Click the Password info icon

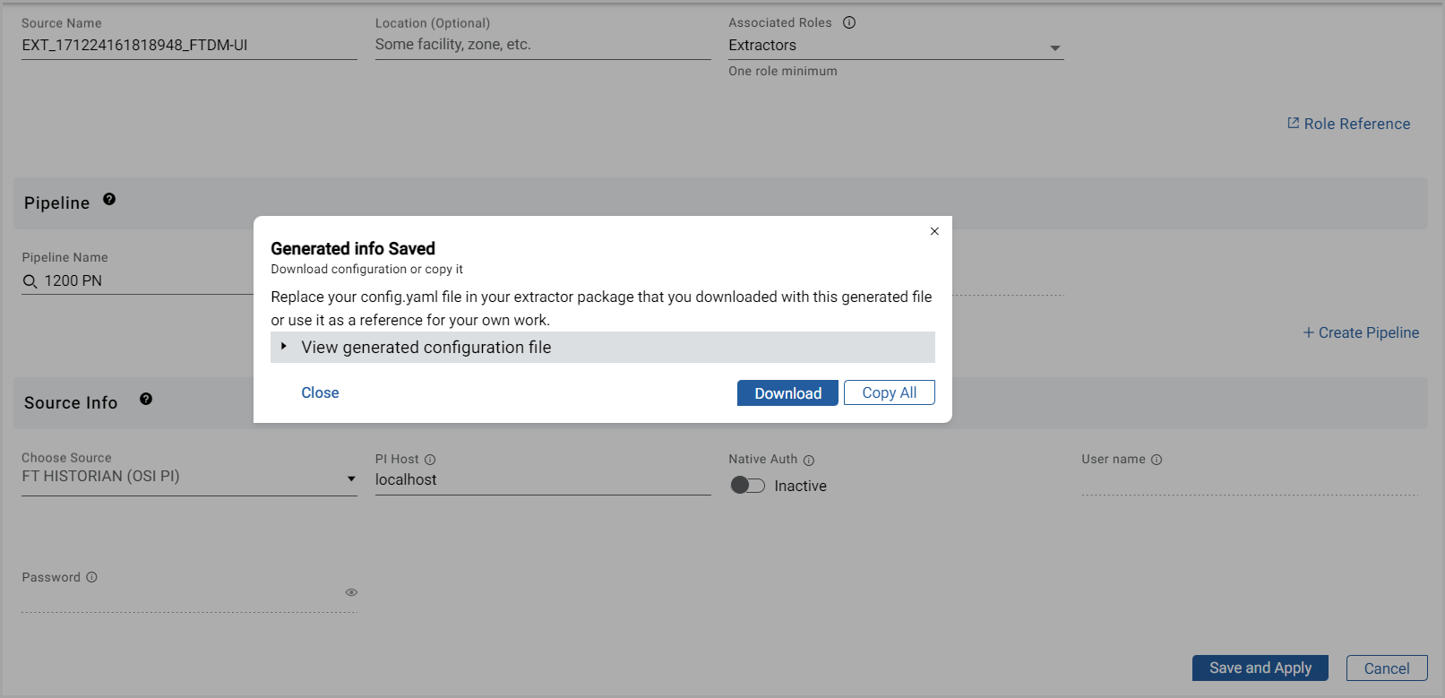(x=91, y=578)
